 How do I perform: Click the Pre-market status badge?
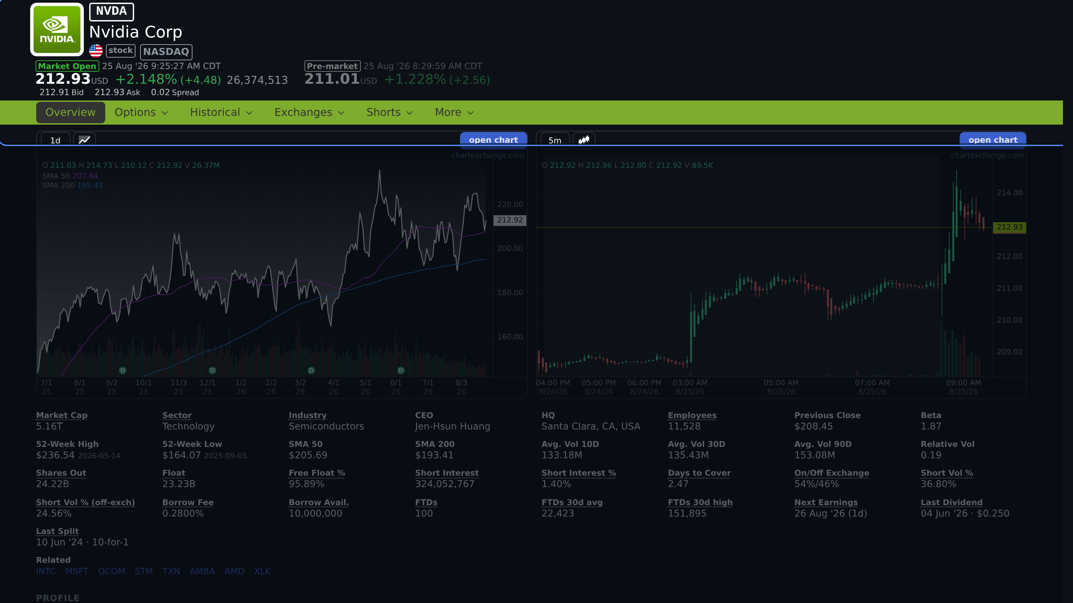(x=332, y=66)
